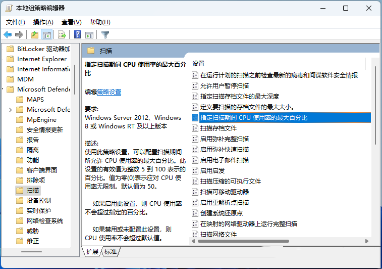
Task: Toggle the show/hide console tree icon
Action: point(47,35)
